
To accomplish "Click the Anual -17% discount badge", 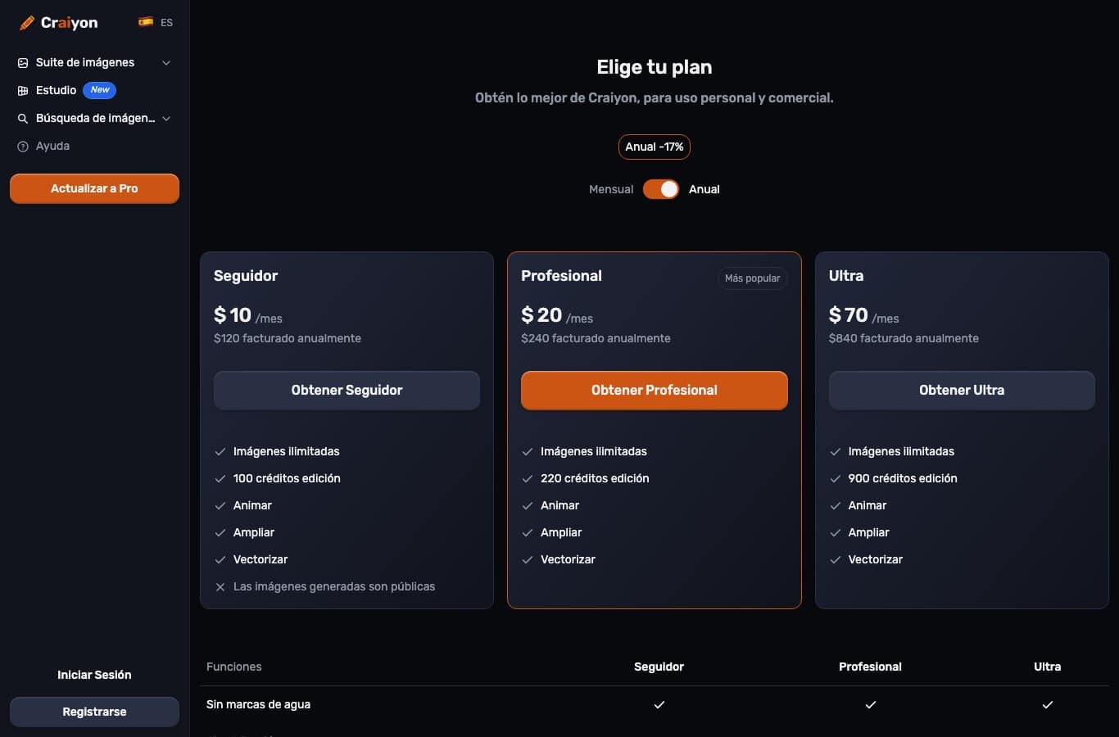I will [655, 147].
